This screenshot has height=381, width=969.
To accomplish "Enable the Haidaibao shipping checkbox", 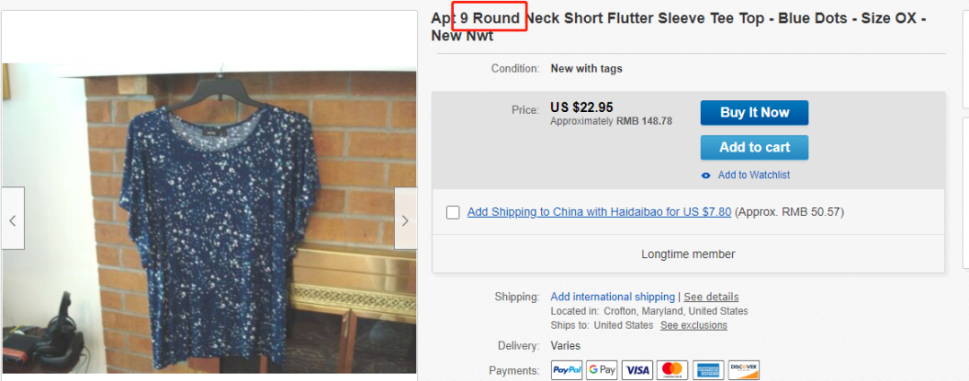I will click(453, 212).
